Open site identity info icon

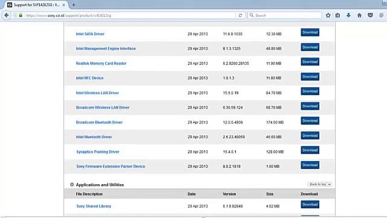15,15
